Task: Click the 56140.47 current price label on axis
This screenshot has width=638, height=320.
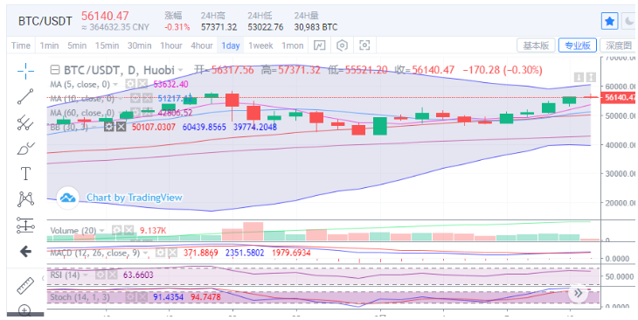Action: point(619,97)
